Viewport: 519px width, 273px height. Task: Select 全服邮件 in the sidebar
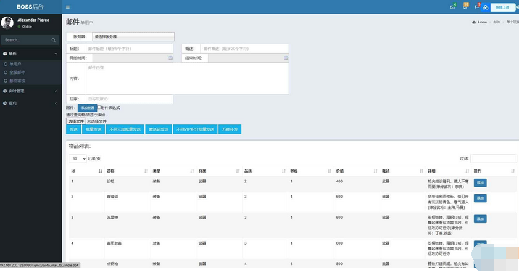[x=17, y=72]
